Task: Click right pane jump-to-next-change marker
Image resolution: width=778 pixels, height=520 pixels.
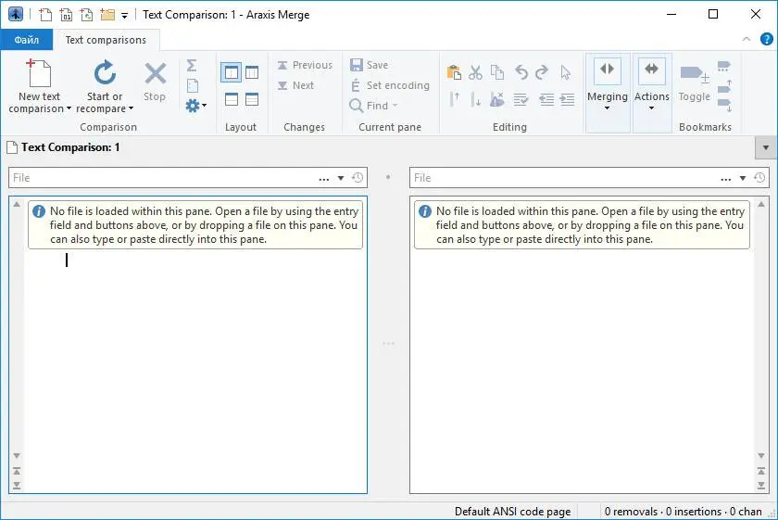Action: (x=761, y=485)
